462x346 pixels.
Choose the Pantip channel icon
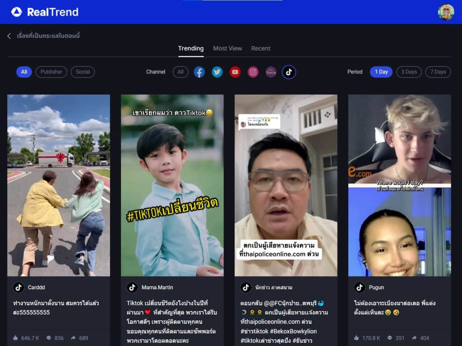coord(271,72)
